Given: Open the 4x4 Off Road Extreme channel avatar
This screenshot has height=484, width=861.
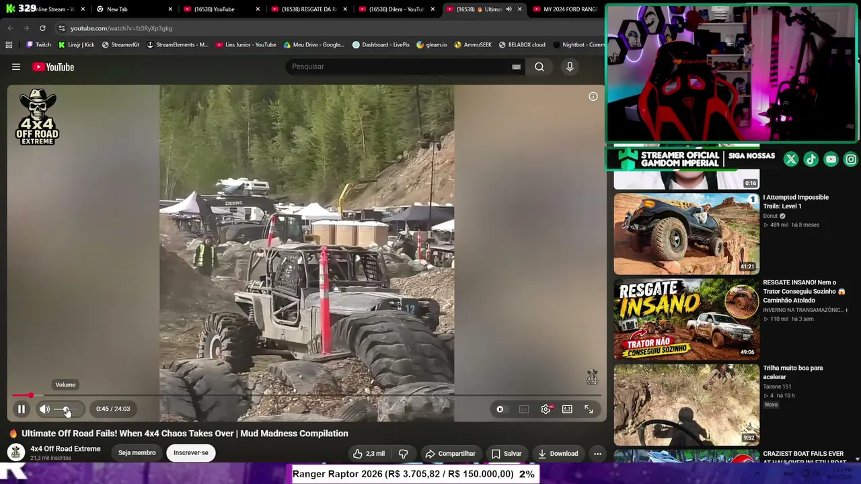Looking at the screenshot, I should click(16, 452).
